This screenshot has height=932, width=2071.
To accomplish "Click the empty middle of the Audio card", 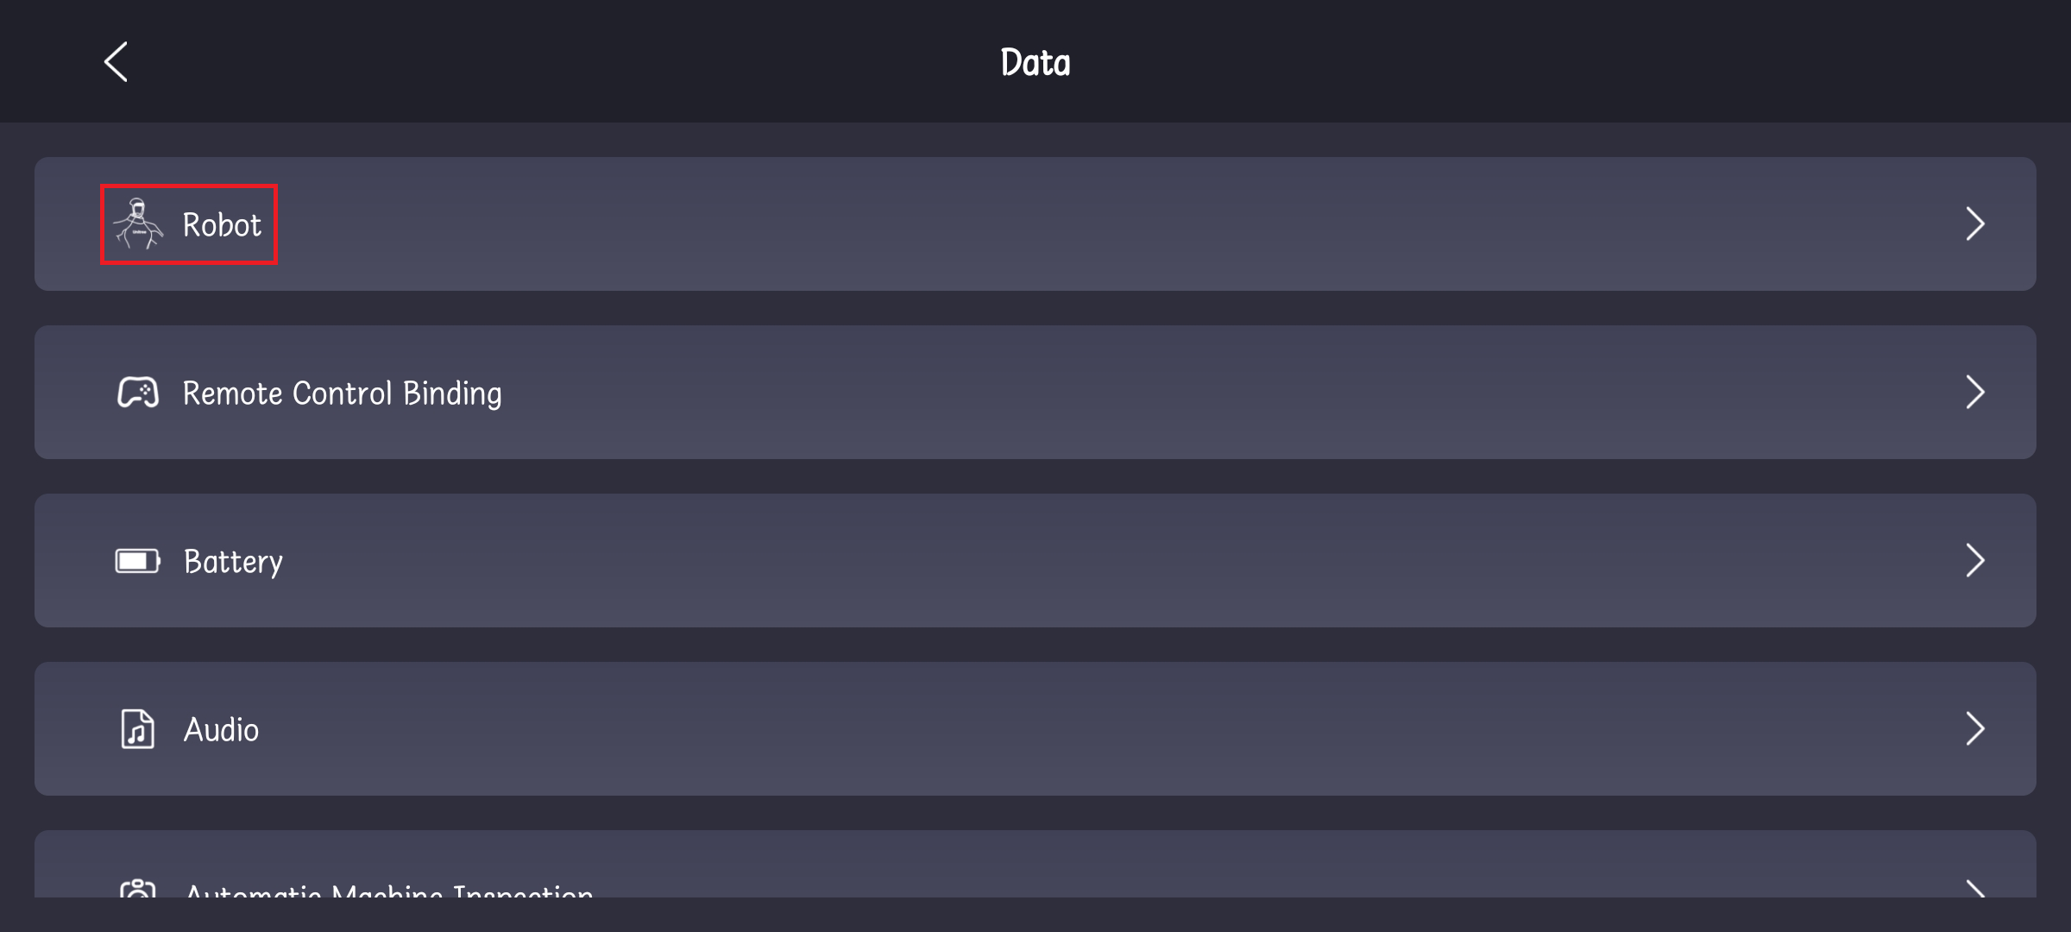I will pyautogui.click(x=1035, y=729).
